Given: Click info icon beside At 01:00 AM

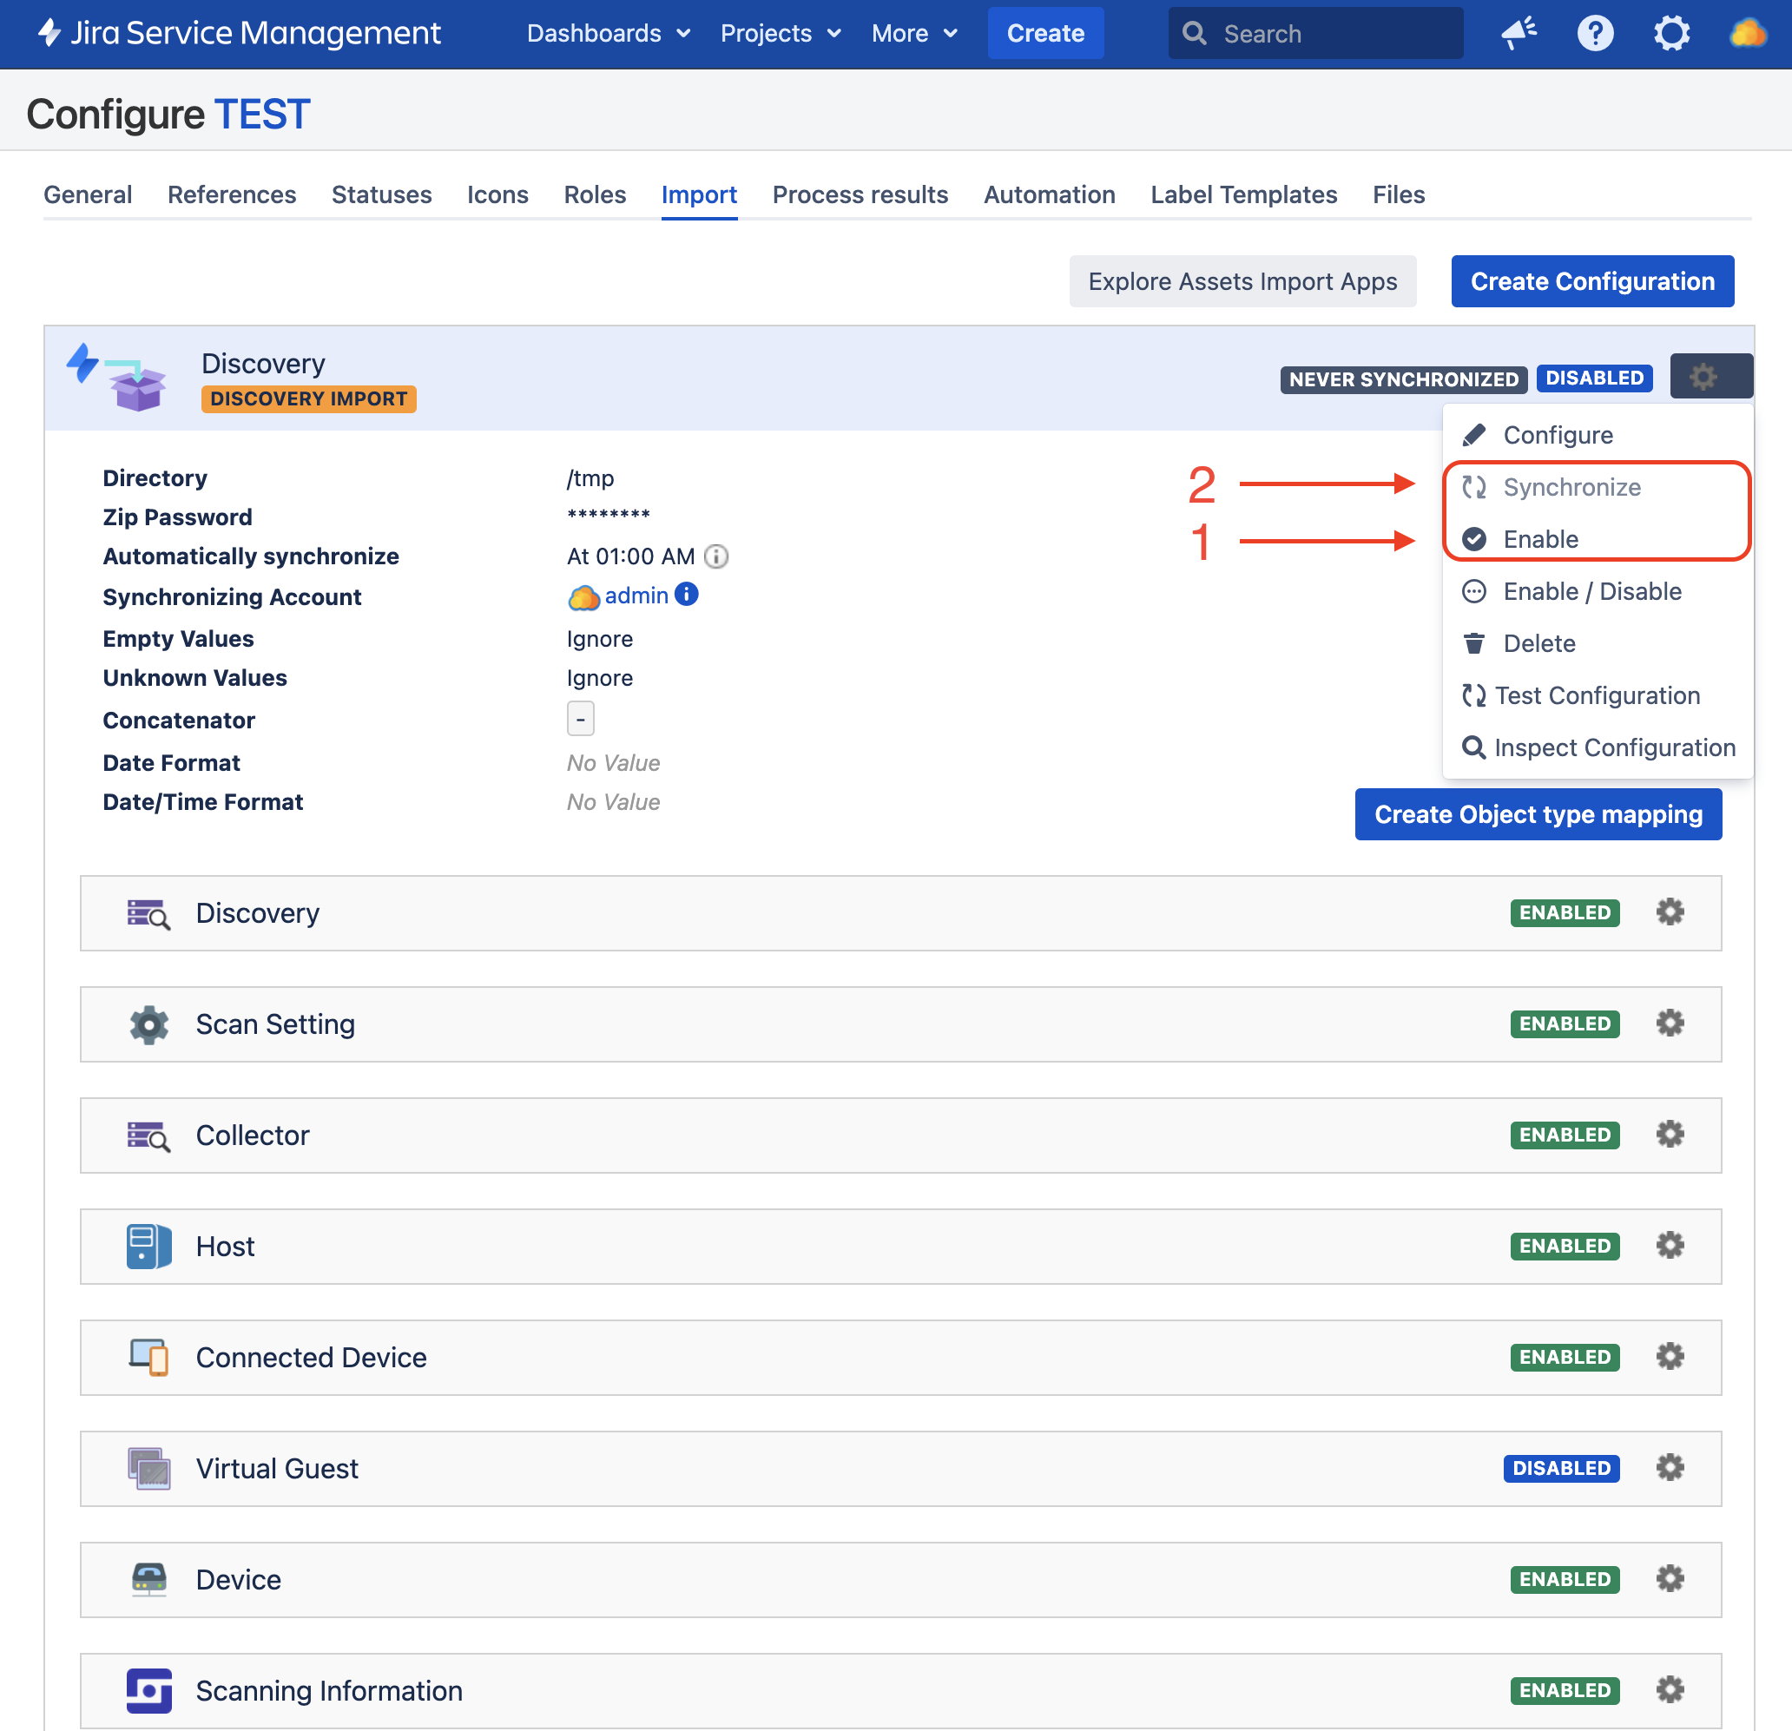Looking at the screenshot, I should 717,556.
